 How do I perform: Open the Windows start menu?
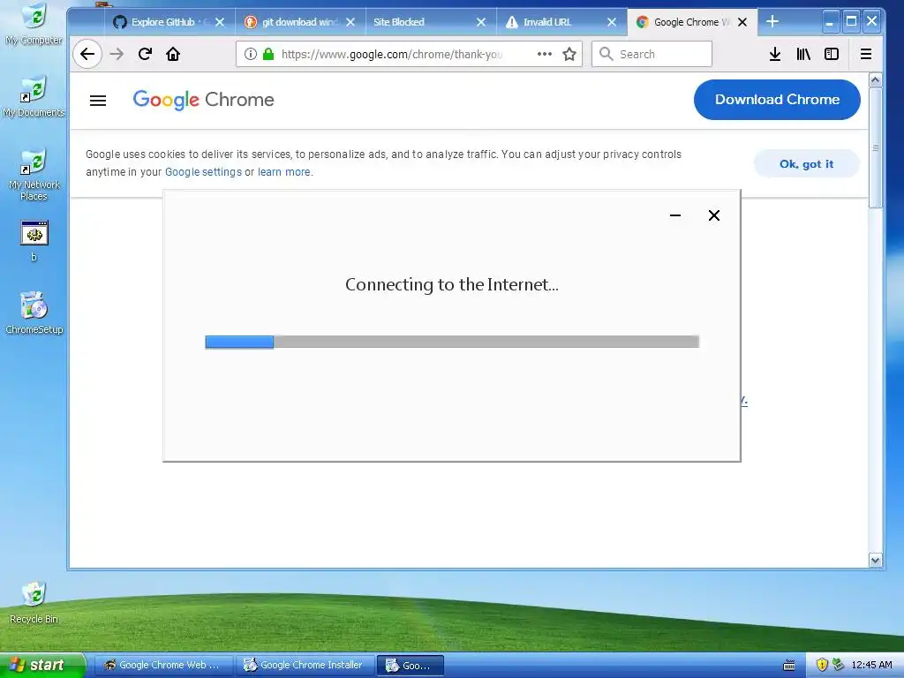[42, 666]
